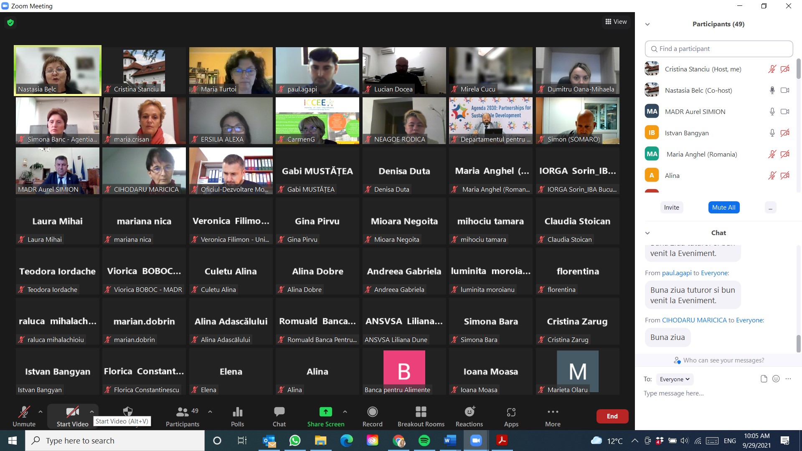Click the file attachment icon in chat
Screen dimensions: 802x451
tap(764, 379)
